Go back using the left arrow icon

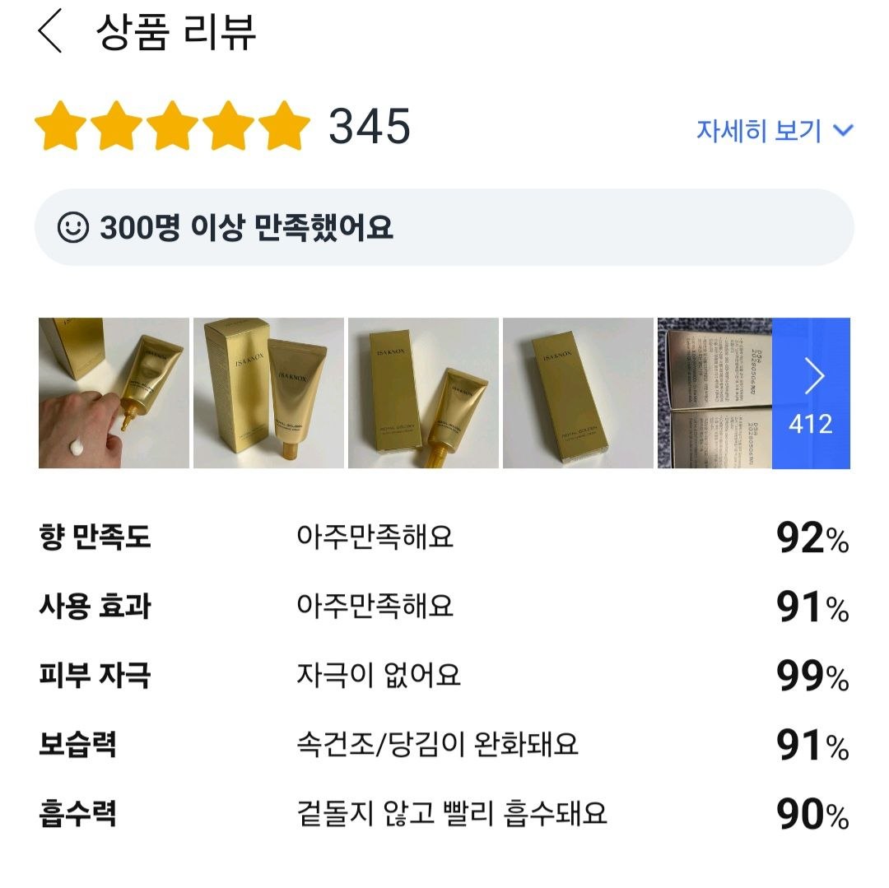50,32
